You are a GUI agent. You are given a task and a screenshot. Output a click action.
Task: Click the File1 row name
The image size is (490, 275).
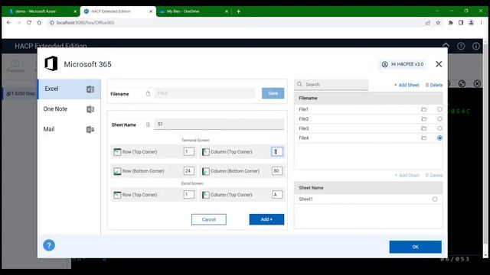click(303, 109)
